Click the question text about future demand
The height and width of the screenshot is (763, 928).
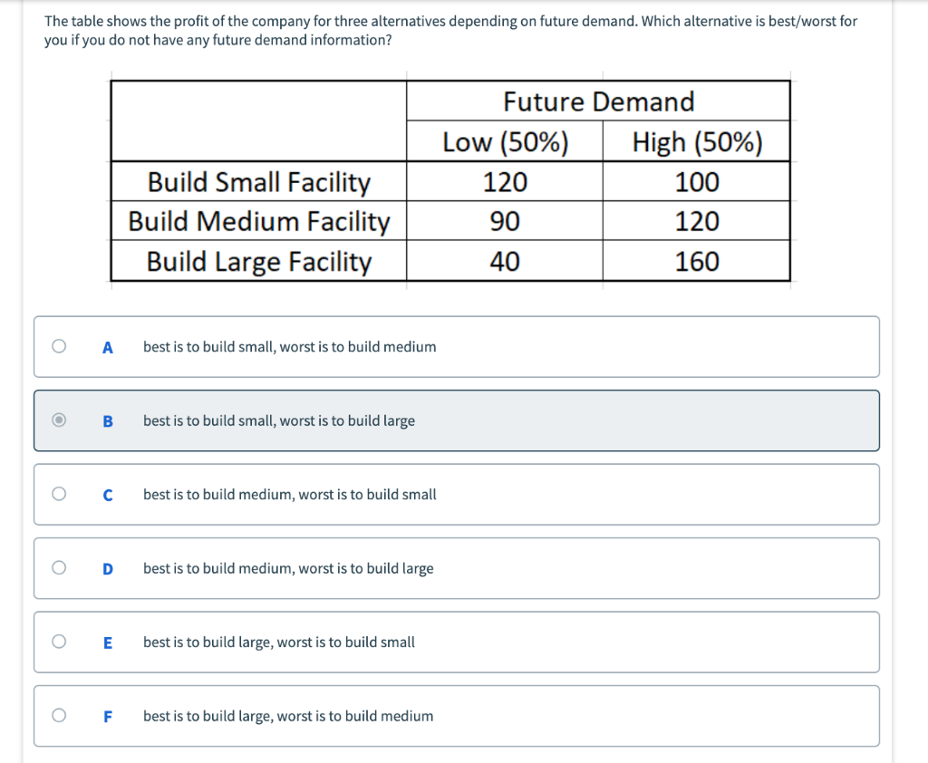(449, 30)
